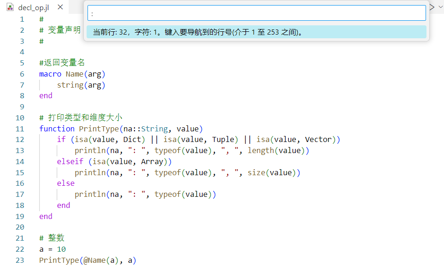The height and width of the screenshot is (266, 444).
Task: Click the Julia file icon on the decl_op.jl tab
Action: pos(10,7)
